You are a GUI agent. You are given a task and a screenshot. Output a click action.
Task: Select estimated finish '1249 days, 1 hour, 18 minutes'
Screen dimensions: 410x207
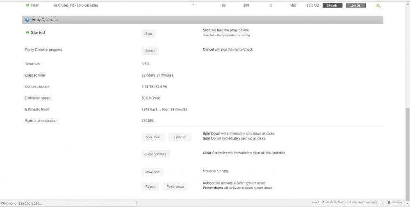(x=164, y=110)
